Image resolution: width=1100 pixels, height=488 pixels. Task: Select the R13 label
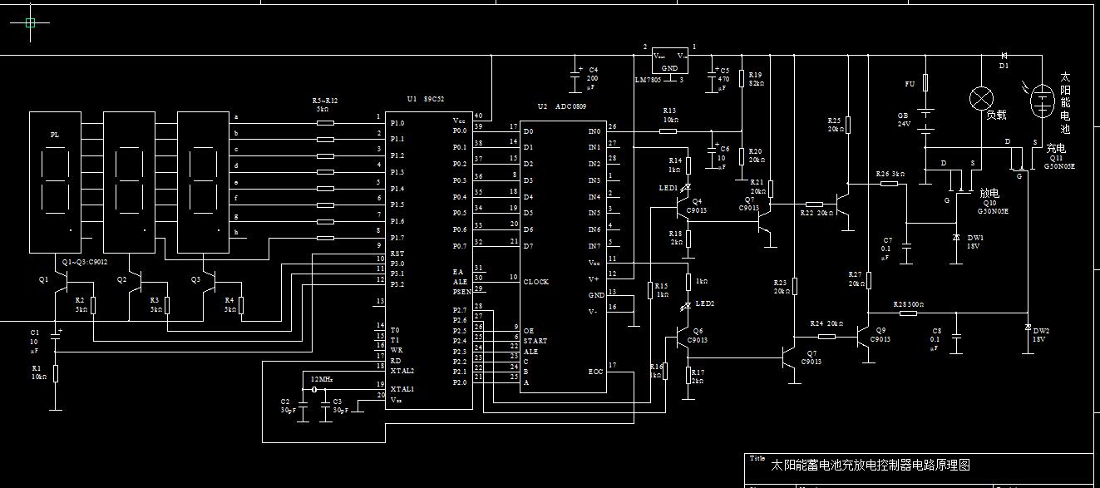[x=669, y=110]
